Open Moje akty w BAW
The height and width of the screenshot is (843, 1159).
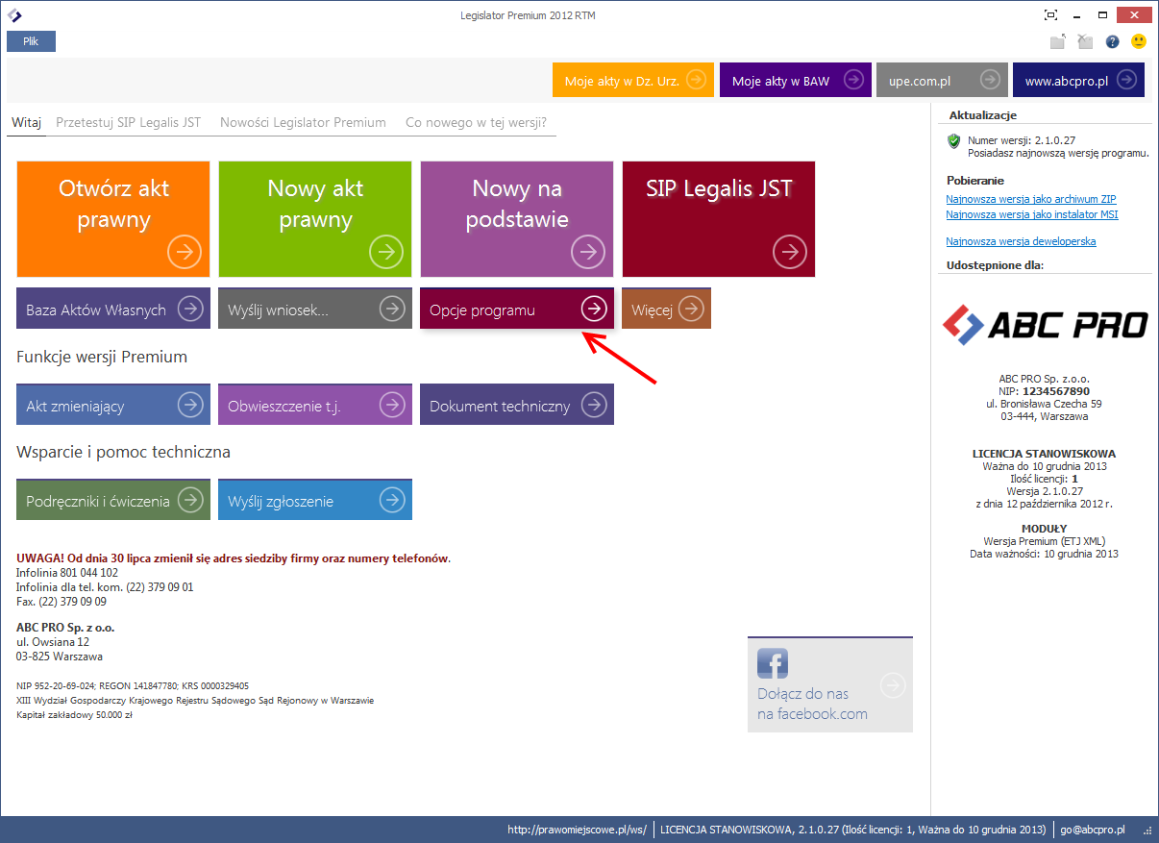click(x=796, y=81)
